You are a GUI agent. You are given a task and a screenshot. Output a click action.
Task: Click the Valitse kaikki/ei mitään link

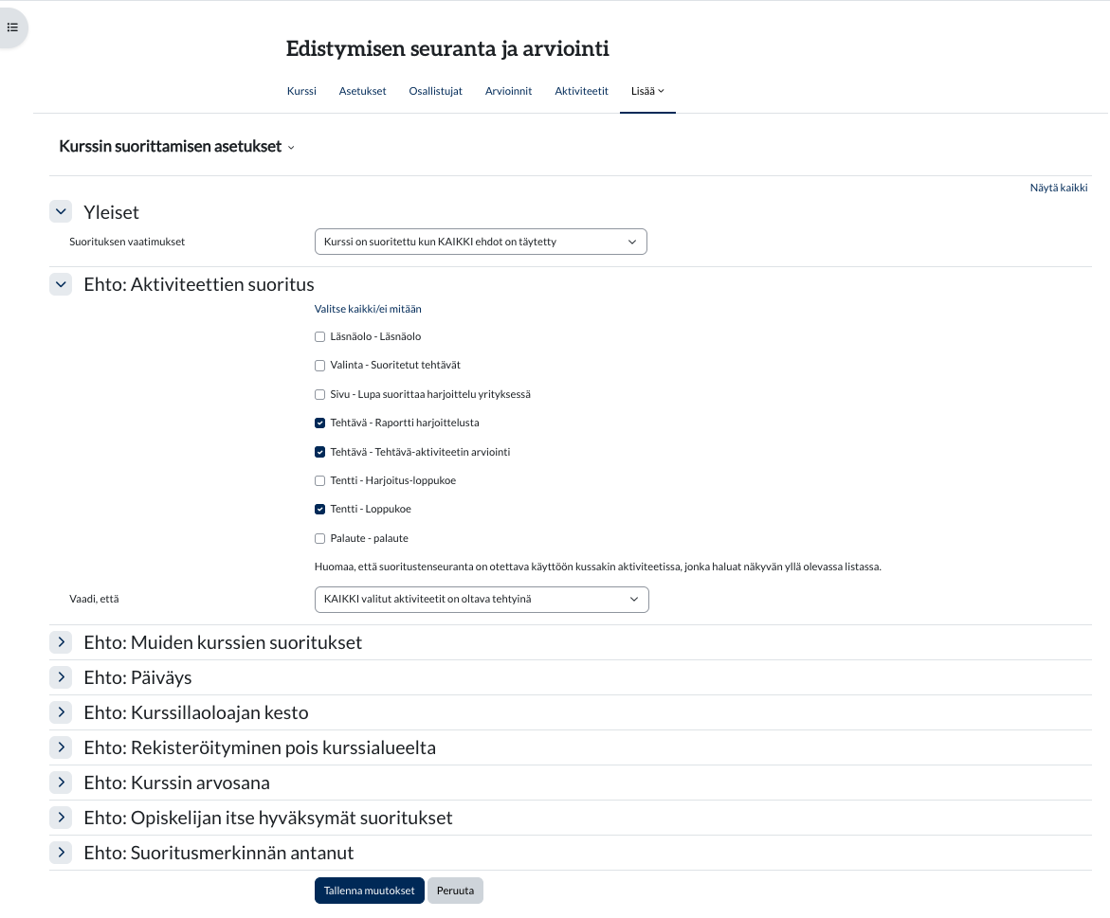tap(368, 309)
